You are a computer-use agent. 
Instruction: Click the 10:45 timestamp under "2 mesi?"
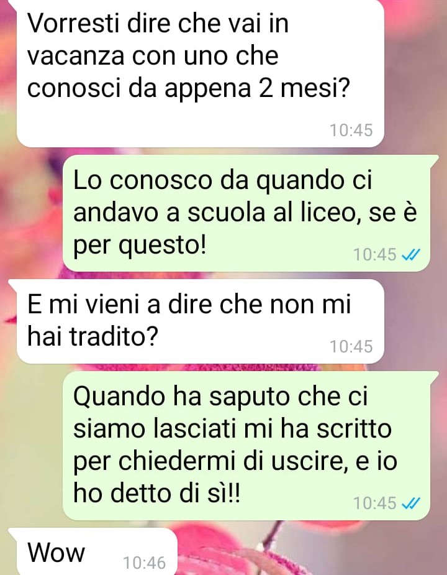tap(351, 130)
